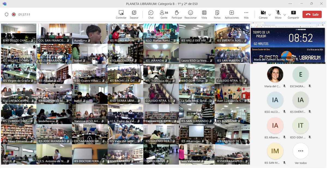
Task: Select IA avatar for IES Albarre
Action: (x=275, y=125)
